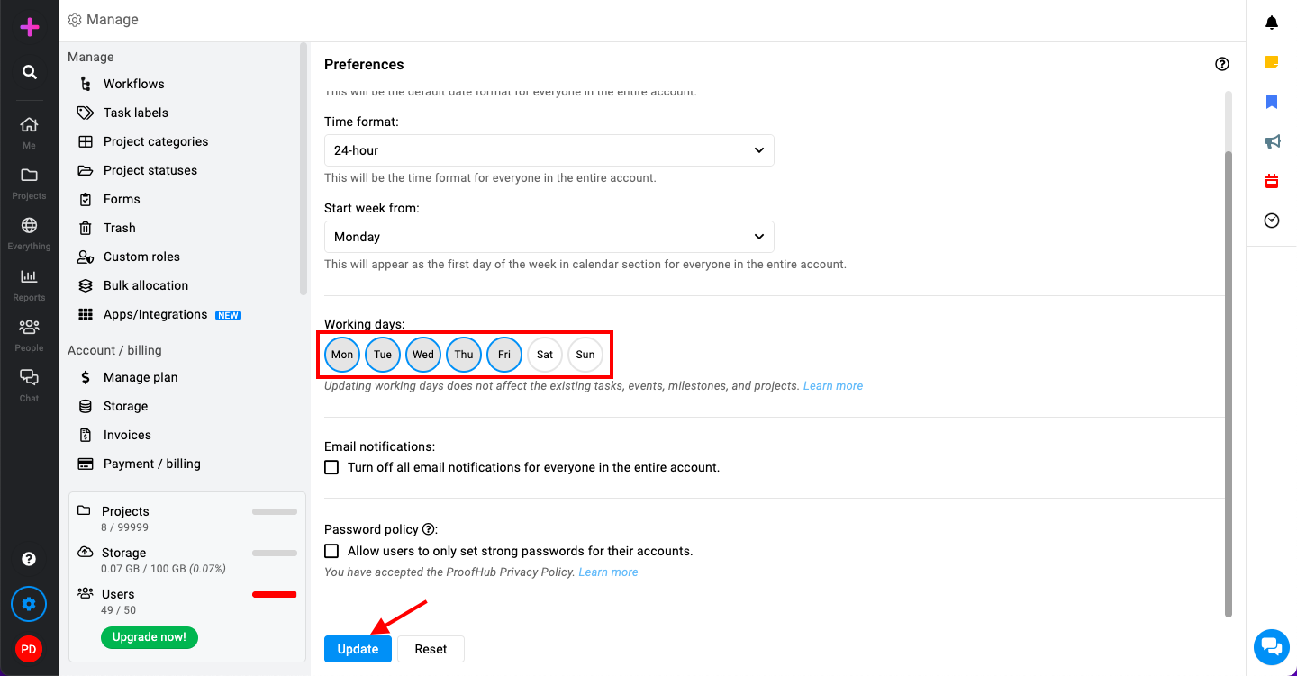Open the announcements megaphone icon
Image resolution: width=1297 pixels, height=676 pixels.
pos(1272,141)
